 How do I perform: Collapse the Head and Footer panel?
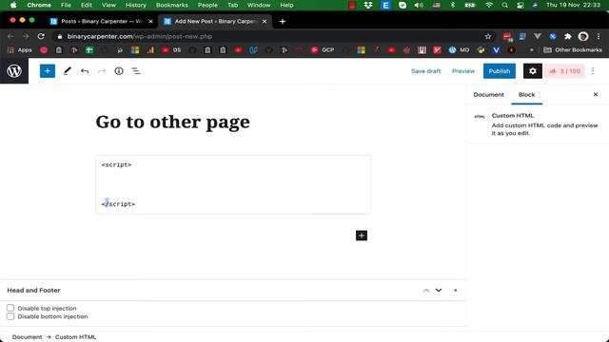pyautogui.click(x=455, y=290)
